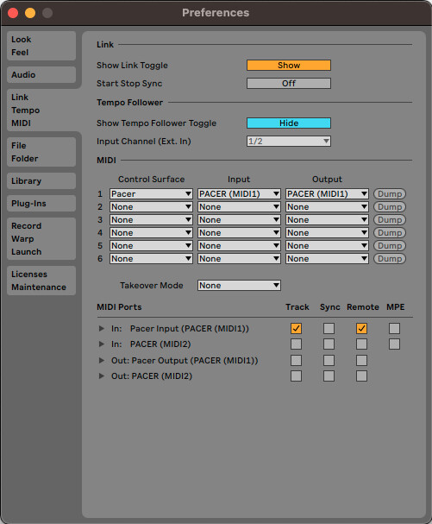Open Input dropdown for control surface 1
This screenshot has width=432, height=524.
239,194
